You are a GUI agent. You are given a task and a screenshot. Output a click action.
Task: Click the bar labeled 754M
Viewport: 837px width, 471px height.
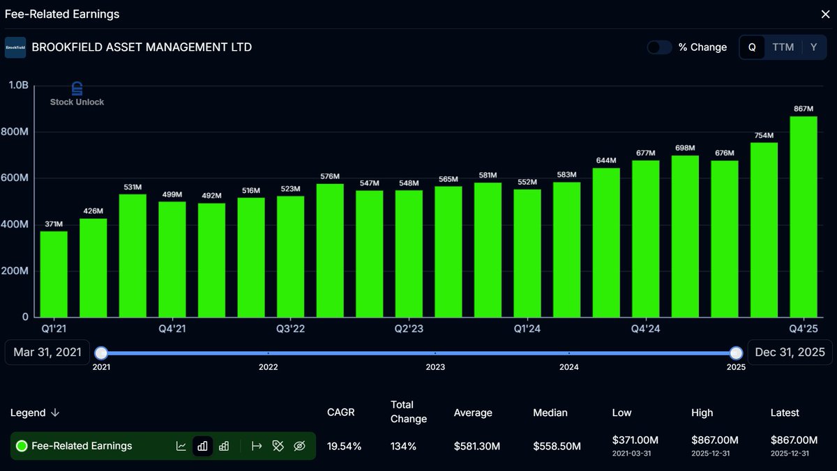coord(763,231)
